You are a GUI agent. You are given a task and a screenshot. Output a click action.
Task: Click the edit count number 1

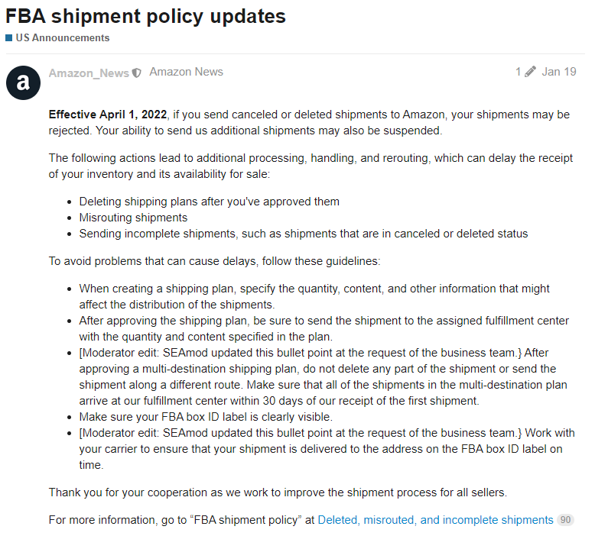pos(518,73)
